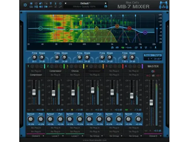Viewport: 189px width, 142px height.
Task: Solo band 3
Action: [x=80, y=66]
